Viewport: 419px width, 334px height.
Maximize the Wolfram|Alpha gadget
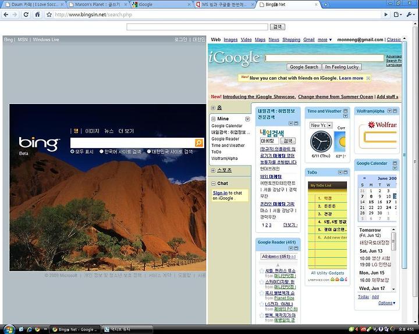point(395,111)
